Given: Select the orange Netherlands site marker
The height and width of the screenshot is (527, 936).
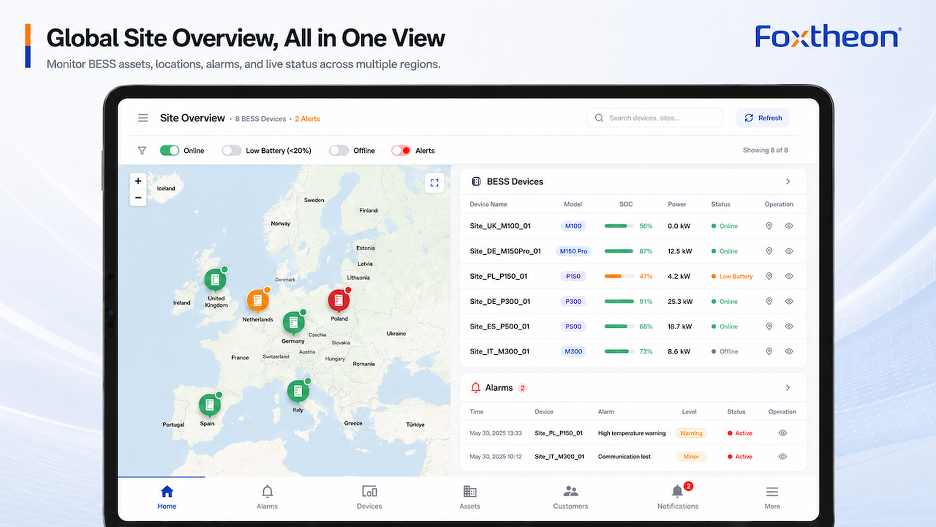Looking at the screenshot, I should click(258, 301).
